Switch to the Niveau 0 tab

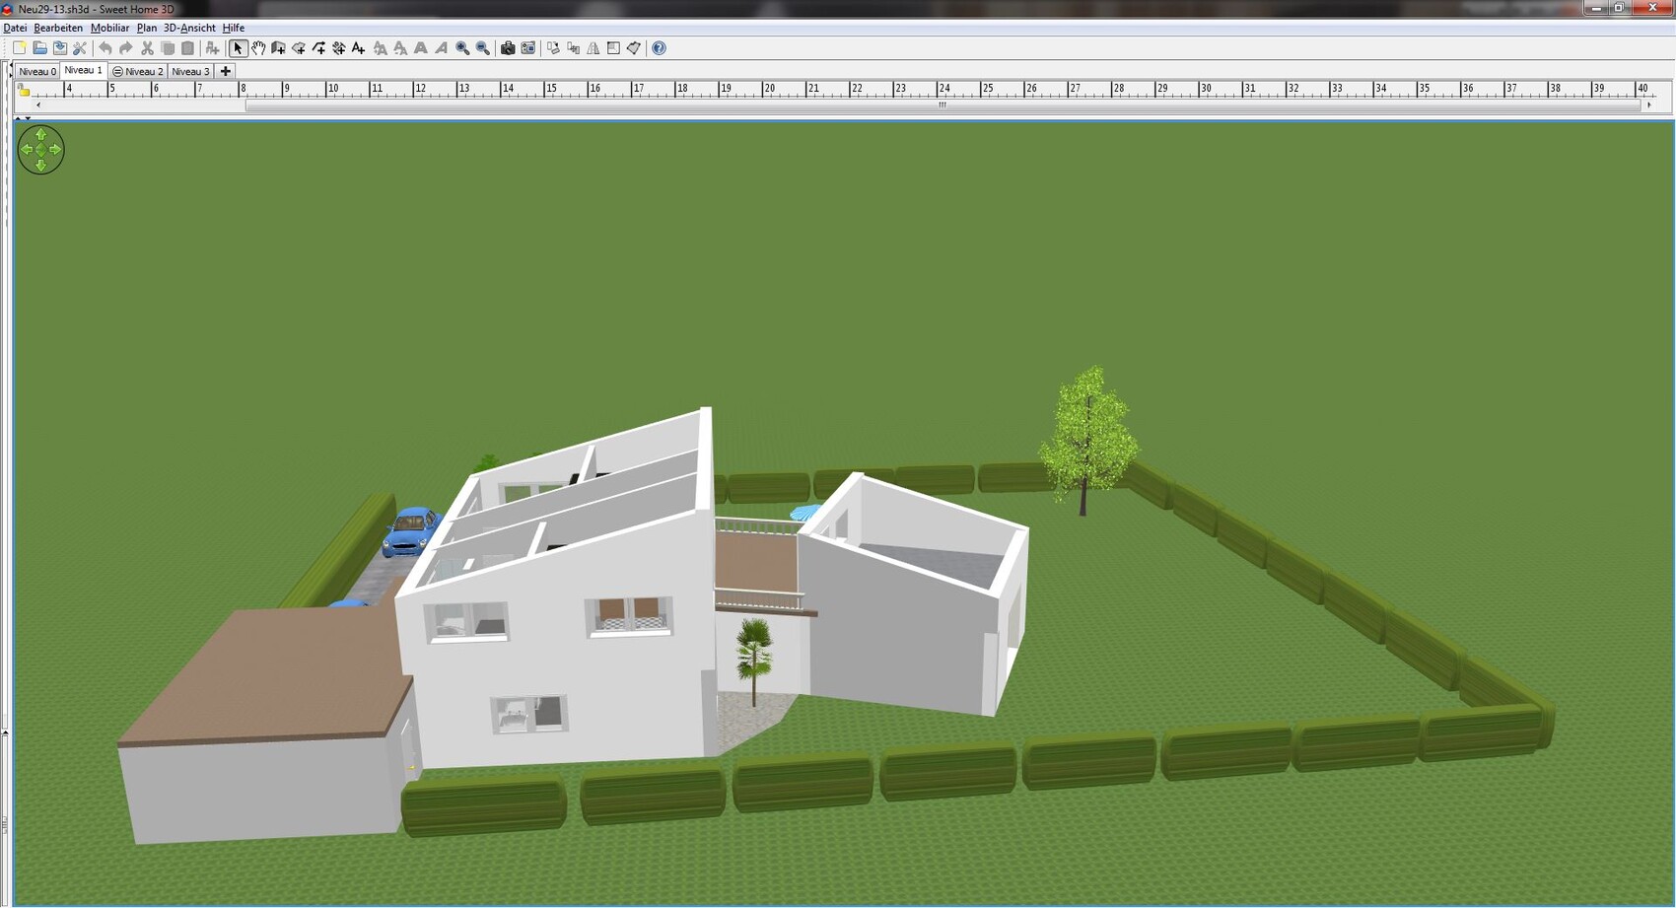(37, 72)
